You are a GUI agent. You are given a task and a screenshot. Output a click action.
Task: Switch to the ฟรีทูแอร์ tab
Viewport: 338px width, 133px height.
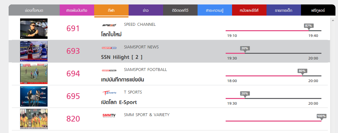click(318, 10)
